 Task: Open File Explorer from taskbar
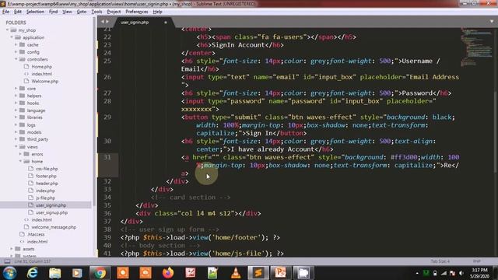[54, 273]
